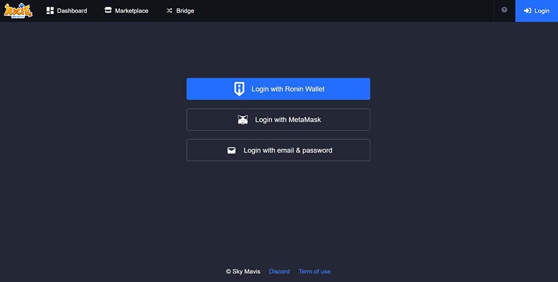558x282 pixels.
Task: Click the Dashboard grid icon
Action: click(x=50, y=10)
